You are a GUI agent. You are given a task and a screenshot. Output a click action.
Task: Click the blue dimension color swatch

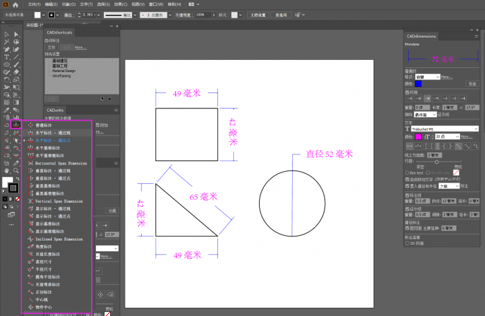418,84
